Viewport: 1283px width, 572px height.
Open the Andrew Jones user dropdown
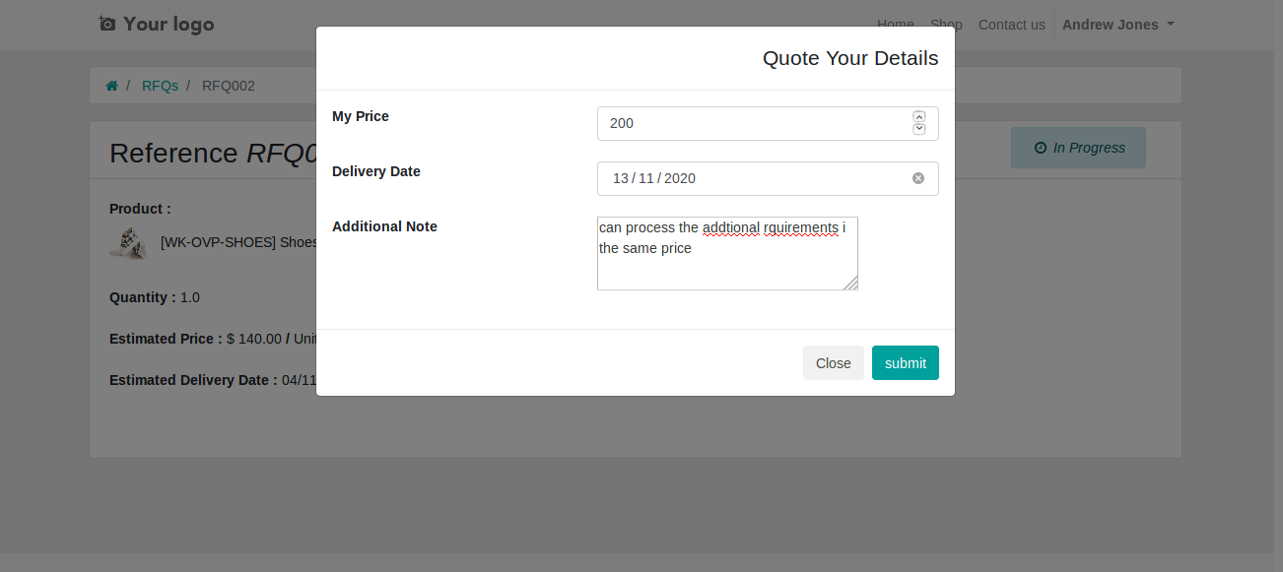click(1117, 25)
